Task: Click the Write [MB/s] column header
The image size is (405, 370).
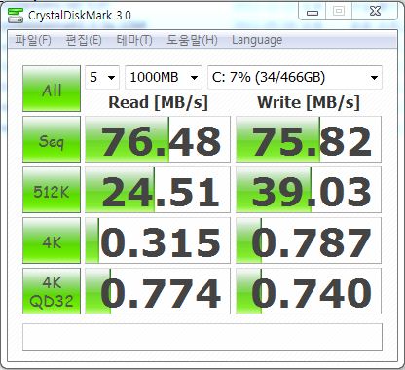Action: pos(309,102)
